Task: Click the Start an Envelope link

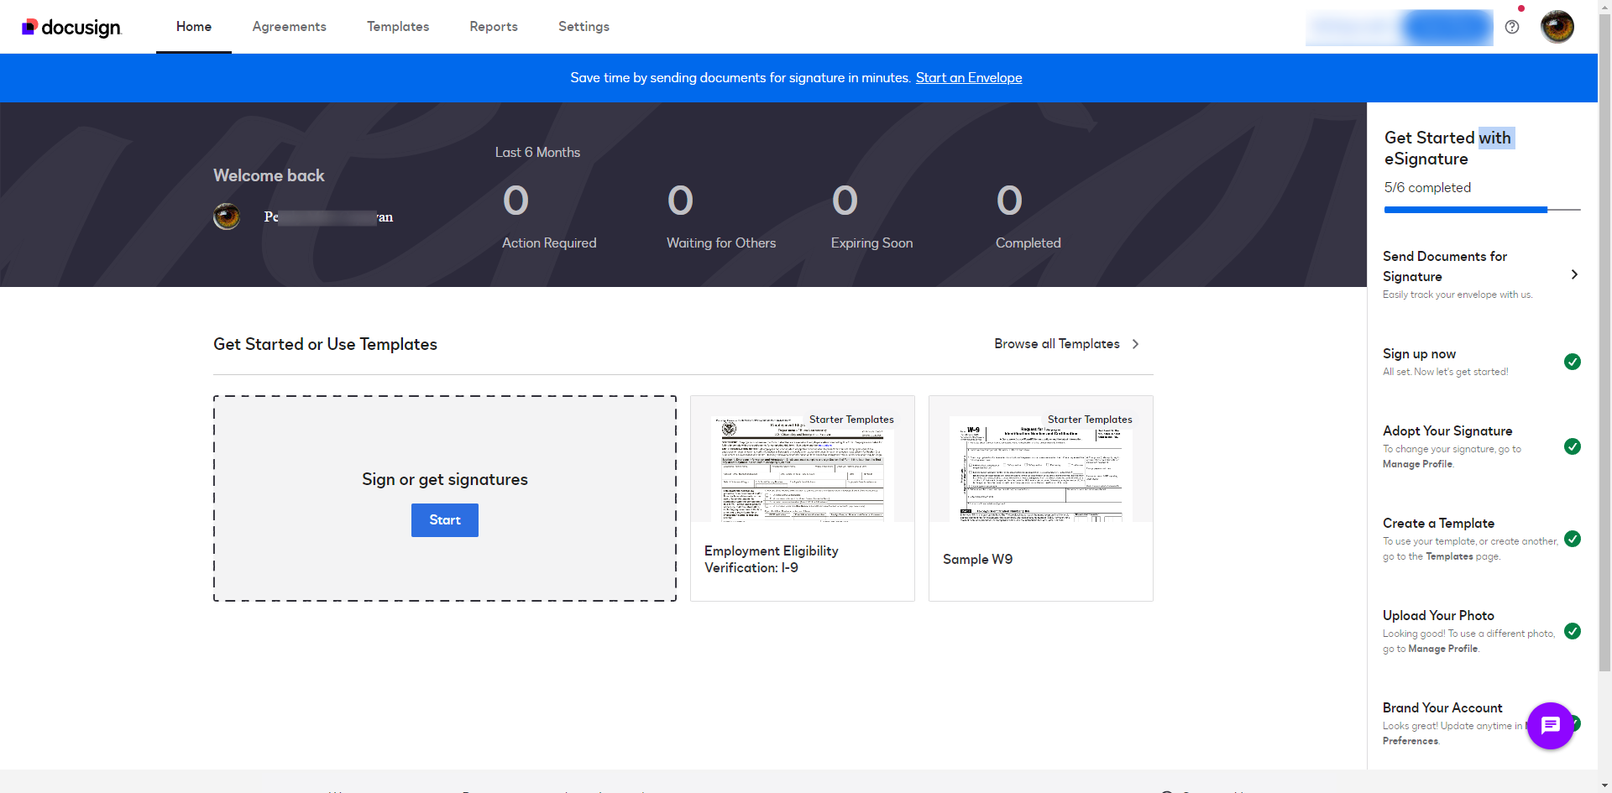Action: [x=969, y=78]
